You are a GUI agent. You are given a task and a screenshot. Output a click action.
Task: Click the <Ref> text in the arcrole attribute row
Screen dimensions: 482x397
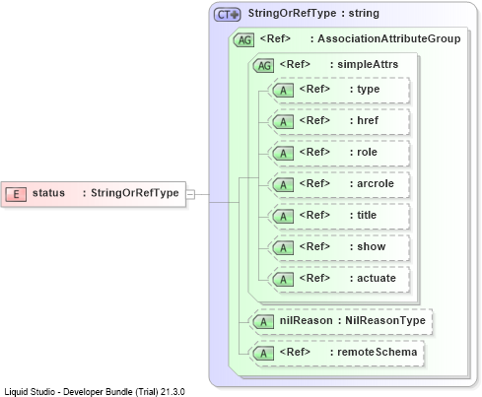tap(314, 183)
